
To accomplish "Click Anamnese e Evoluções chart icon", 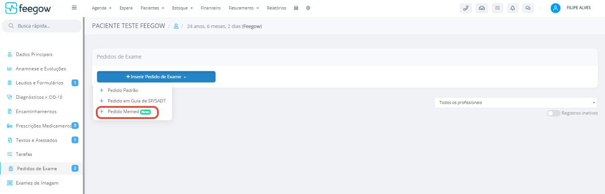I will tap(9, 69).
